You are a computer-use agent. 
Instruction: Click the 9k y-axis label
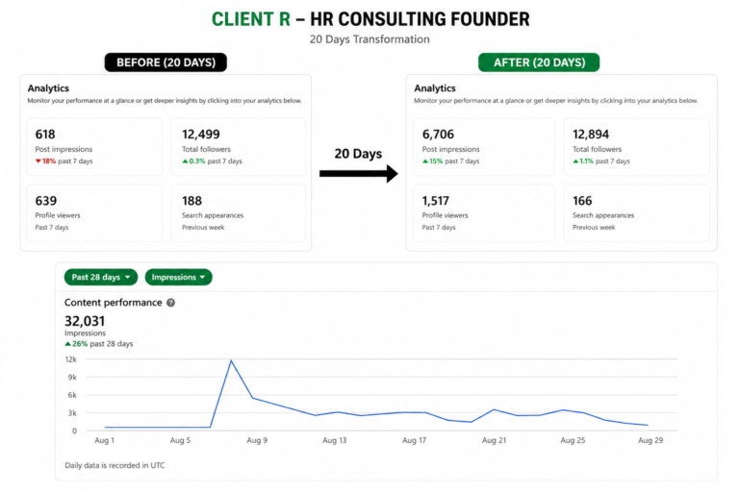pos(72,377)
